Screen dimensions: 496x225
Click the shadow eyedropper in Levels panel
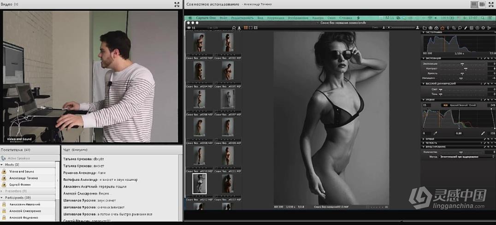(x=436, y=133)
